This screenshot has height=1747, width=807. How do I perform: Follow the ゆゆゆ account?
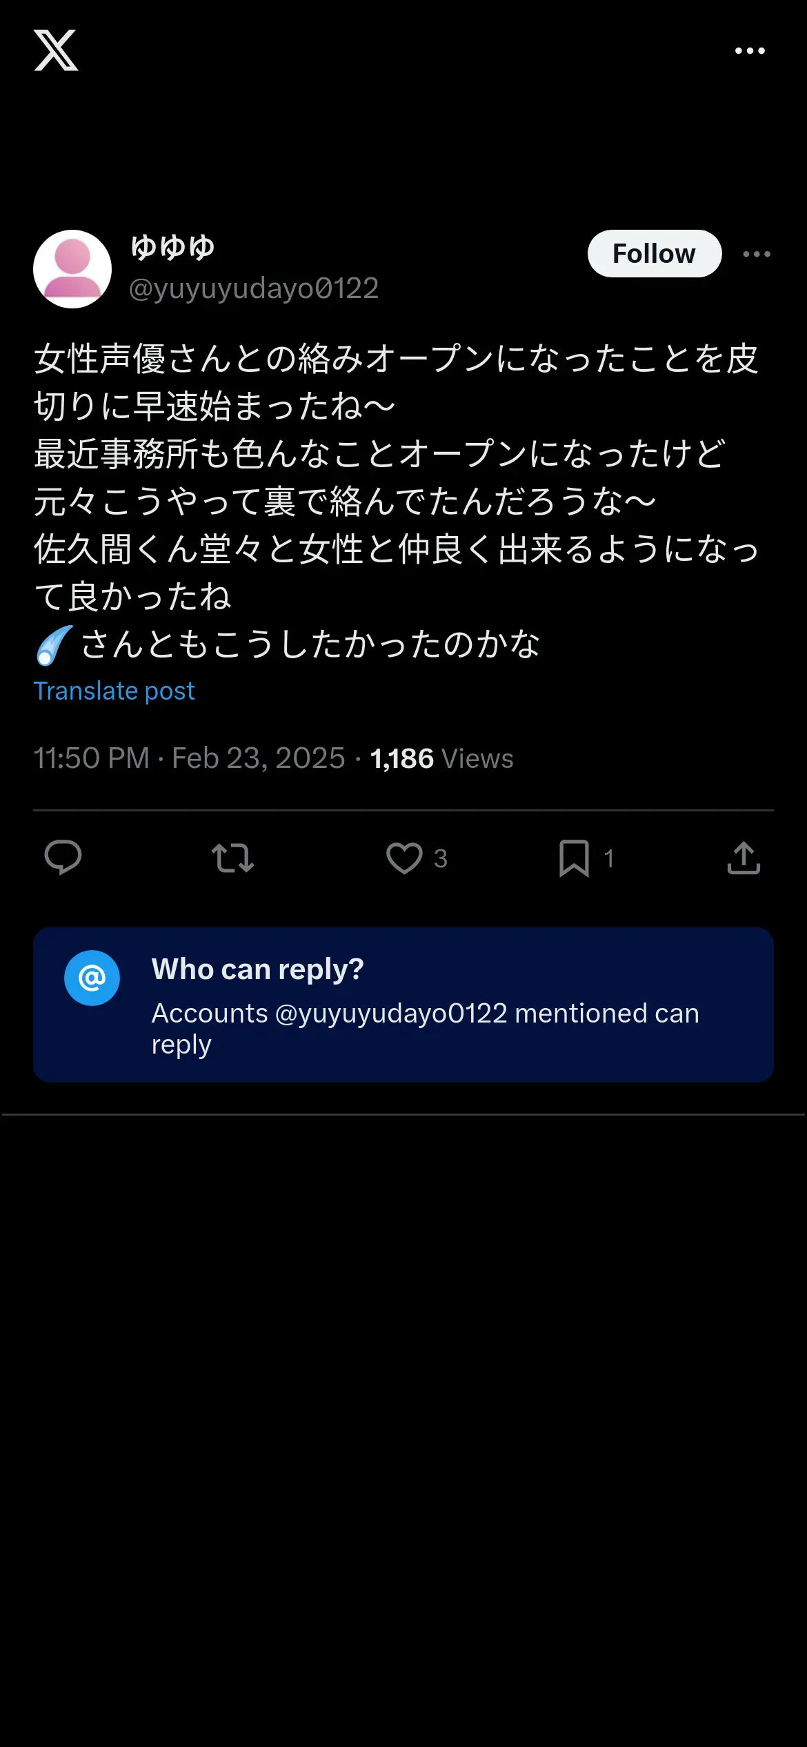tap(654, 253)
